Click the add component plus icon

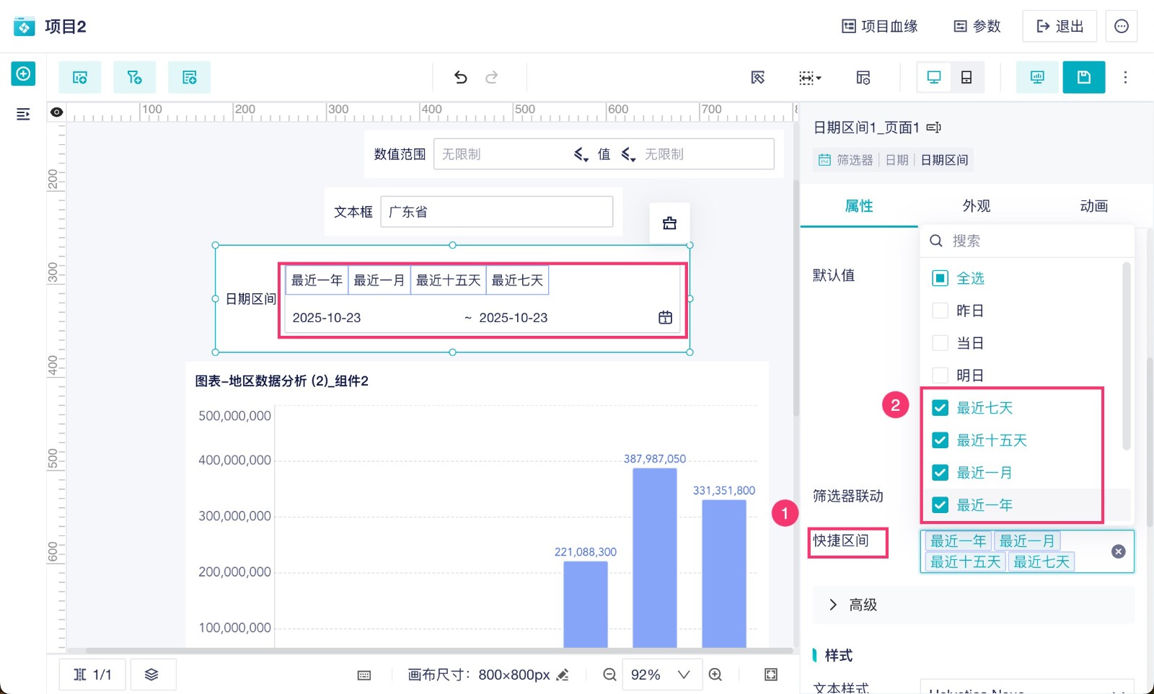tap(23, 74)
